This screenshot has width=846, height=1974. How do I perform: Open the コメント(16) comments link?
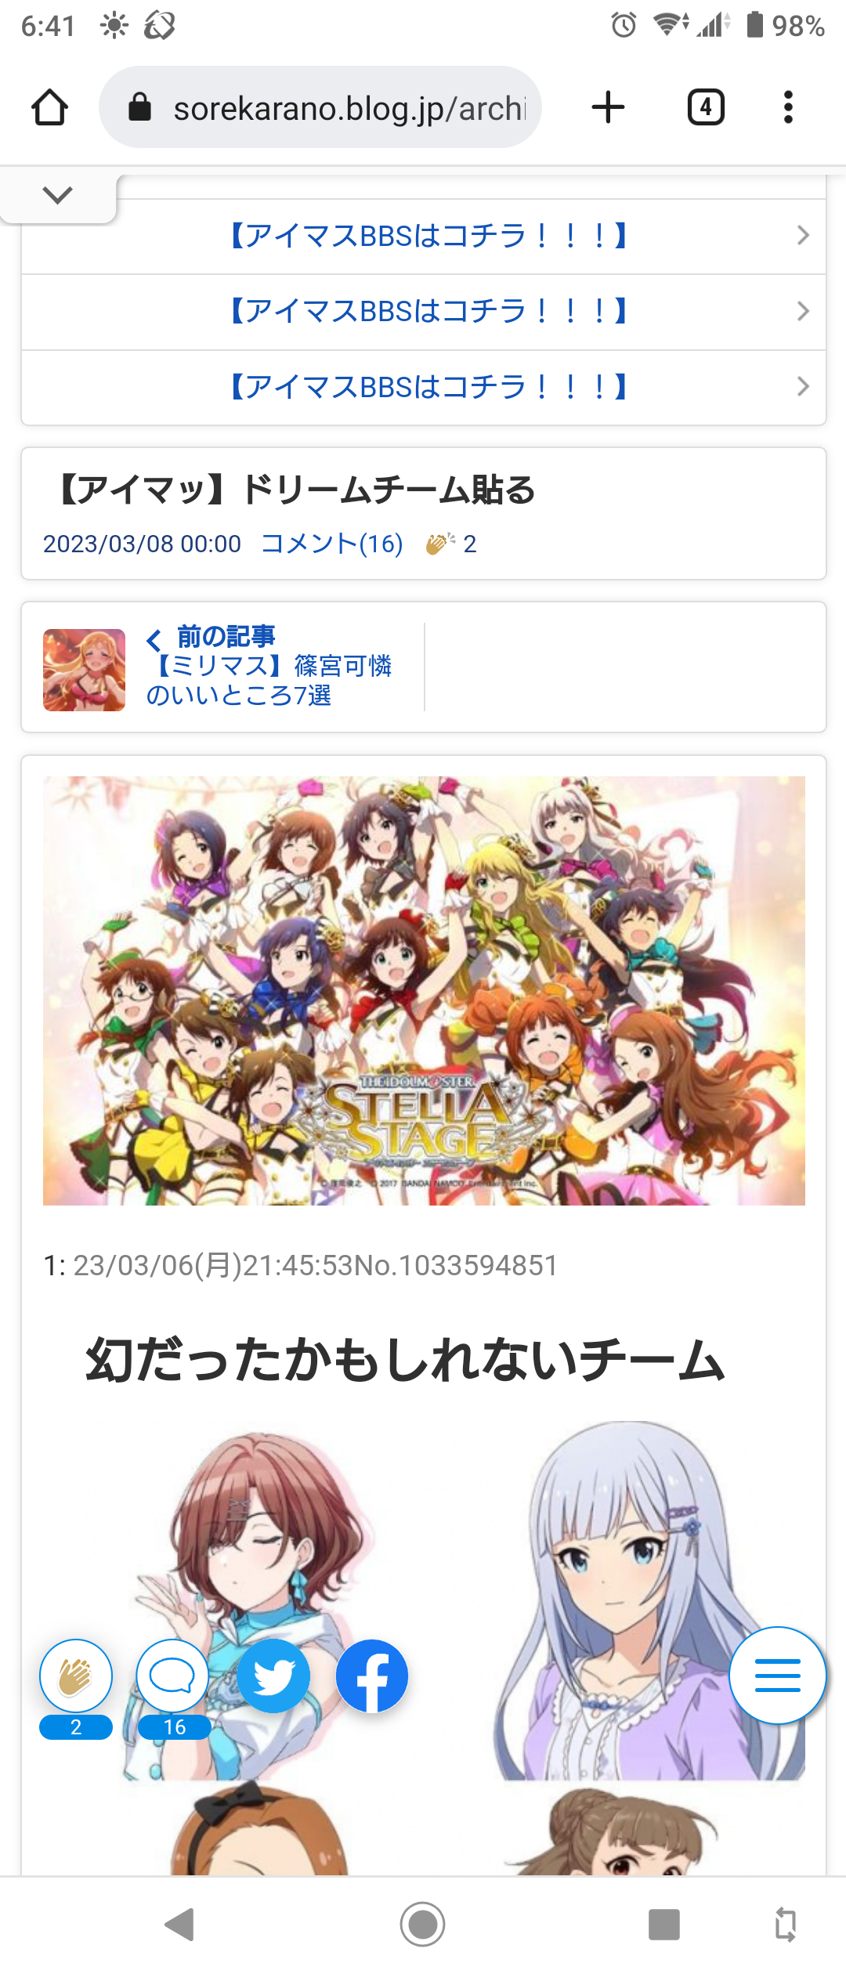[x=332, y=544]
